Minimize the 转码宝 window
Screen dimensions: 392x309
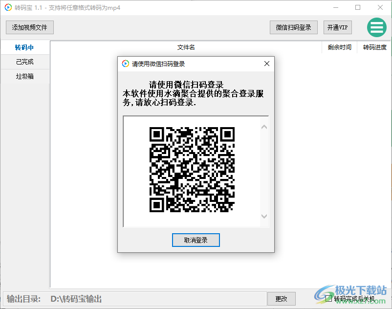tap(336, 7)
